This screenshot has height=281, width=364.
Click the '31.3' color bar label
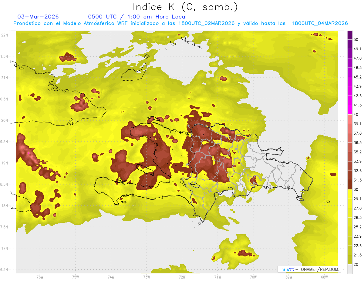click(x=358, y=180)
